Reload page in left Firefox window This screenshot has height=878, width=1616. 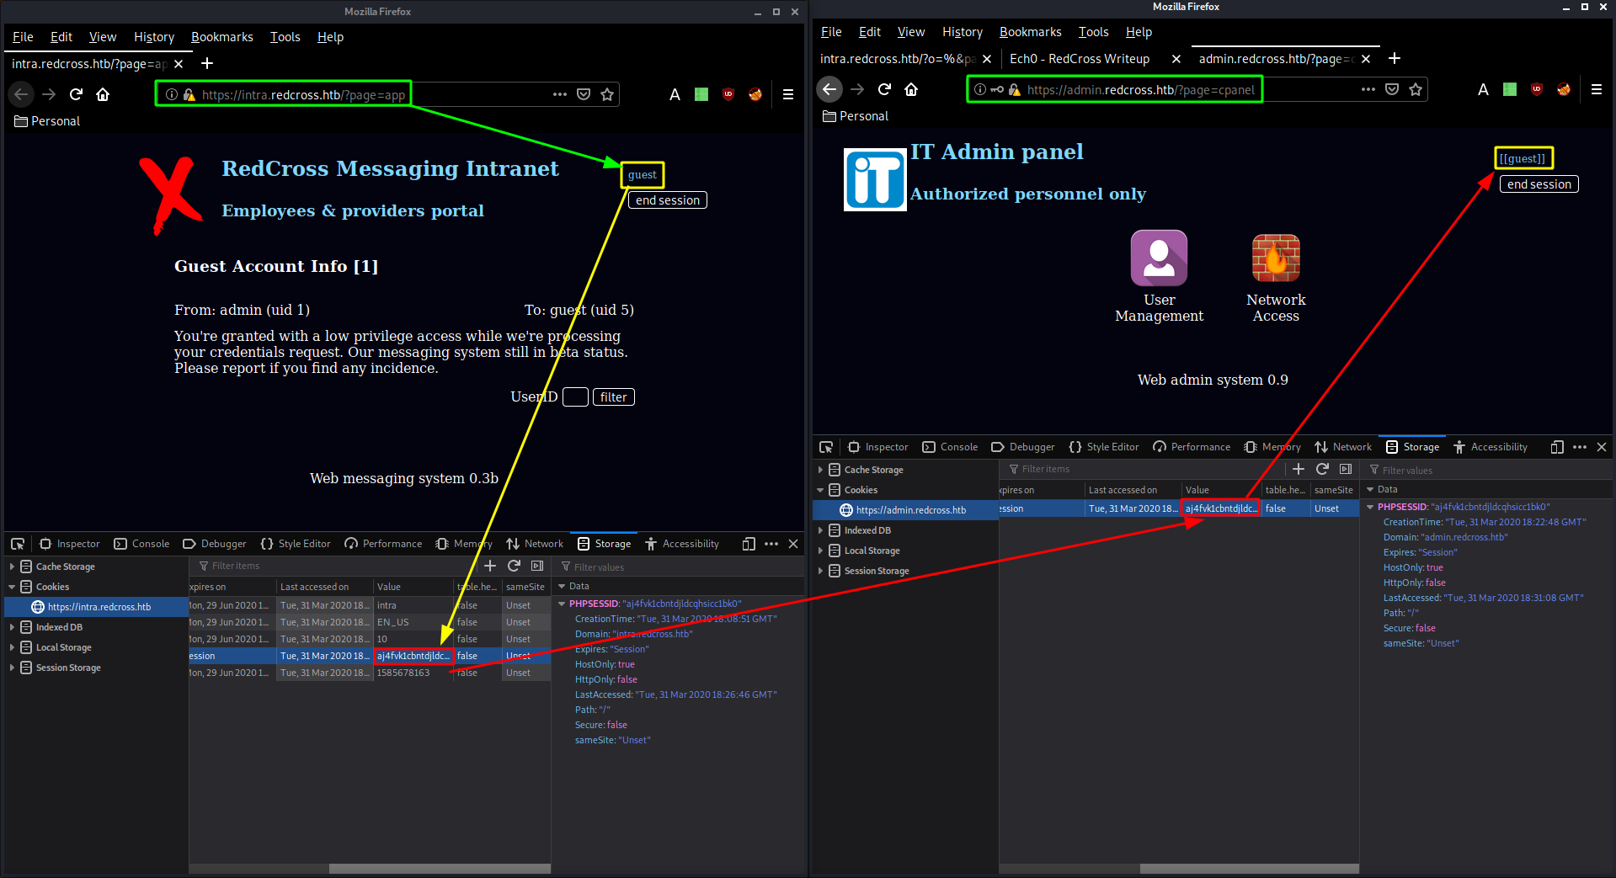pos(76,94)
